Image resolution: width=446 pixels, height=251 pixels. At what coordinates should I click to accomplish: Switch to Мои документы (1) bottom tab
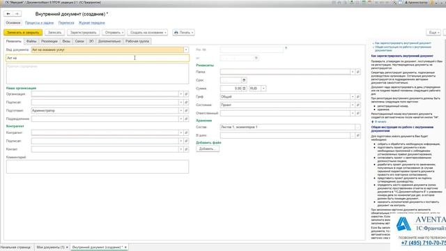point(50,248)
